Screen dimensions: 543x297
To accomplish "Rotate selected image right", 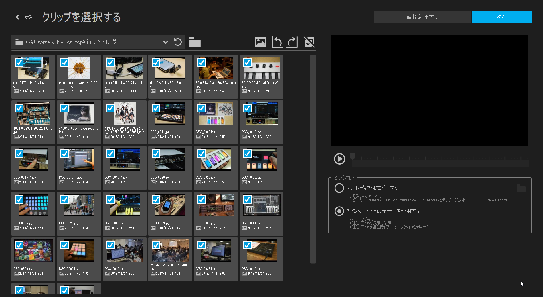I will click(x=293, y=42).
